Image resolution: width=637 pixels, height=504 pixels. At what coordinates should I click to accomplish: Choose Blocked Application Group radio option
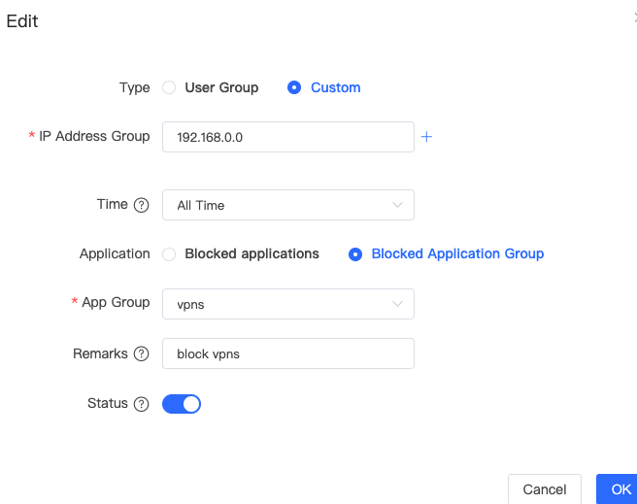(355, 254)
